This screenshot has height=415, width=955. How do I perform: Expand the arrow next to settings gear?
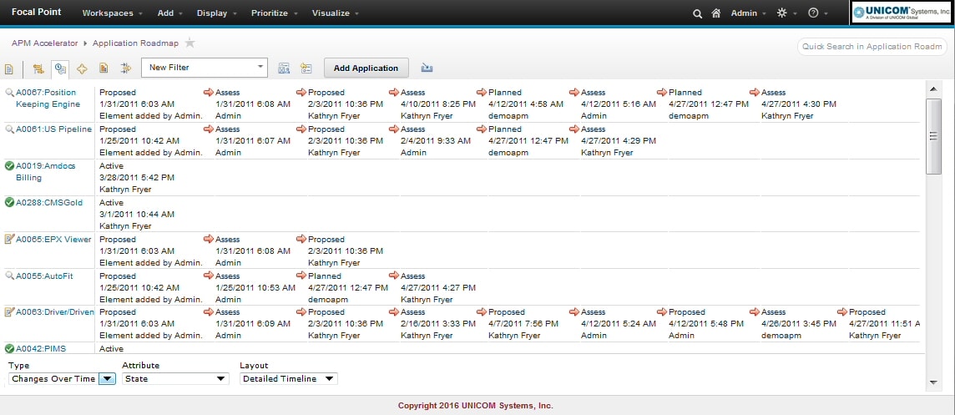click(x=795, y=13)
